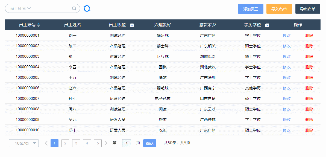This screenshot has width=326, height=157.
Task: Click the search magnifier icon
Action: click(x=74, y=8)
